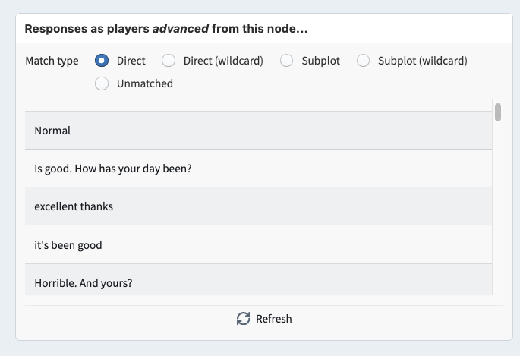Screen dimensions: 520x356
Task: Select the "Normal" response row
Action: (258, 131)
